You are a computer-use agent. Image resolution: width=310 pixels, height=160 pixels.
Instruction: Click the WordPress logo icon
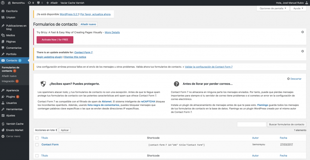(3, 3)
